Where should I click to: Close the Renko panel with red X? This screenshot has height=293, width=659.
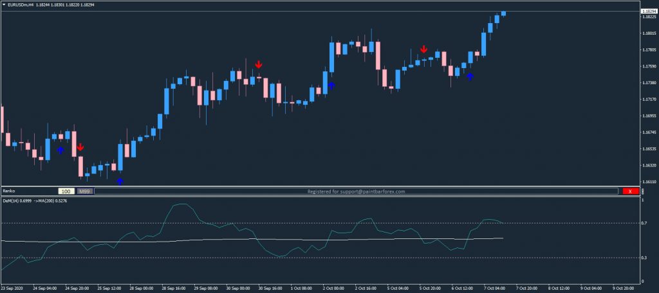point(629,191)
